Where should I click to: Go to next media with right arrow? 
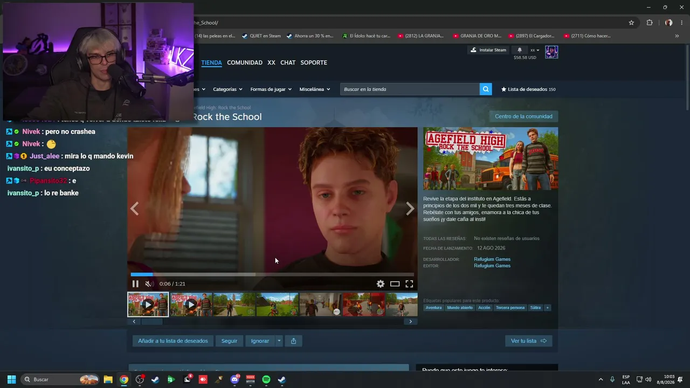[410, 209]
